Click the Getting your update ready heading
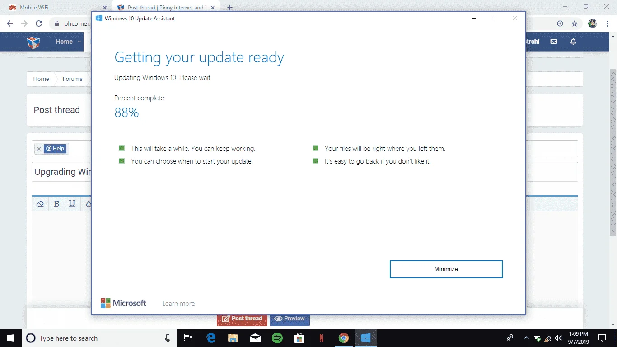The width and height of the screenshot is (617, 347). 199,58
